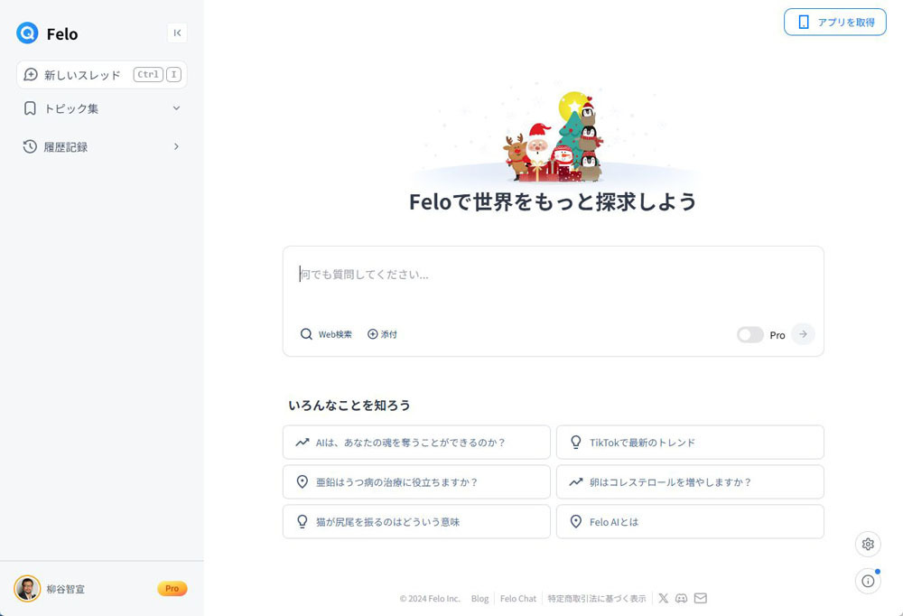Image resolution: width=903 pixels, height=616 pixels.
Task: Collapse the sidebar with the arrow icon
Action: [177, 33]
